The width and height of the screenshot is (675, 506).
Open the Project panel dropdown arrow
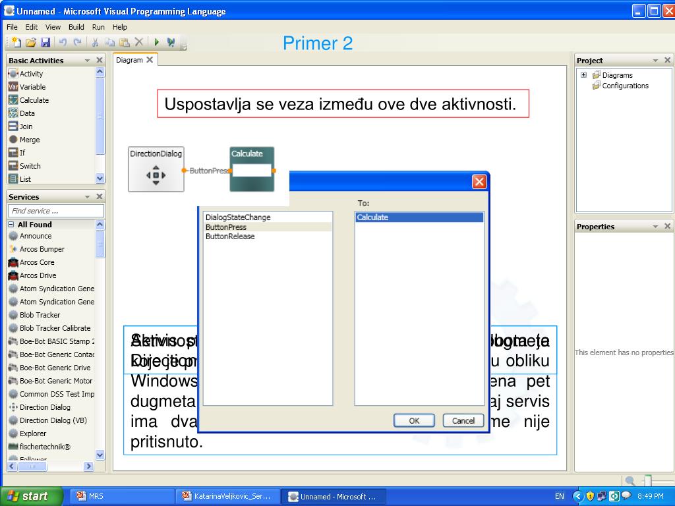(656, 60)
